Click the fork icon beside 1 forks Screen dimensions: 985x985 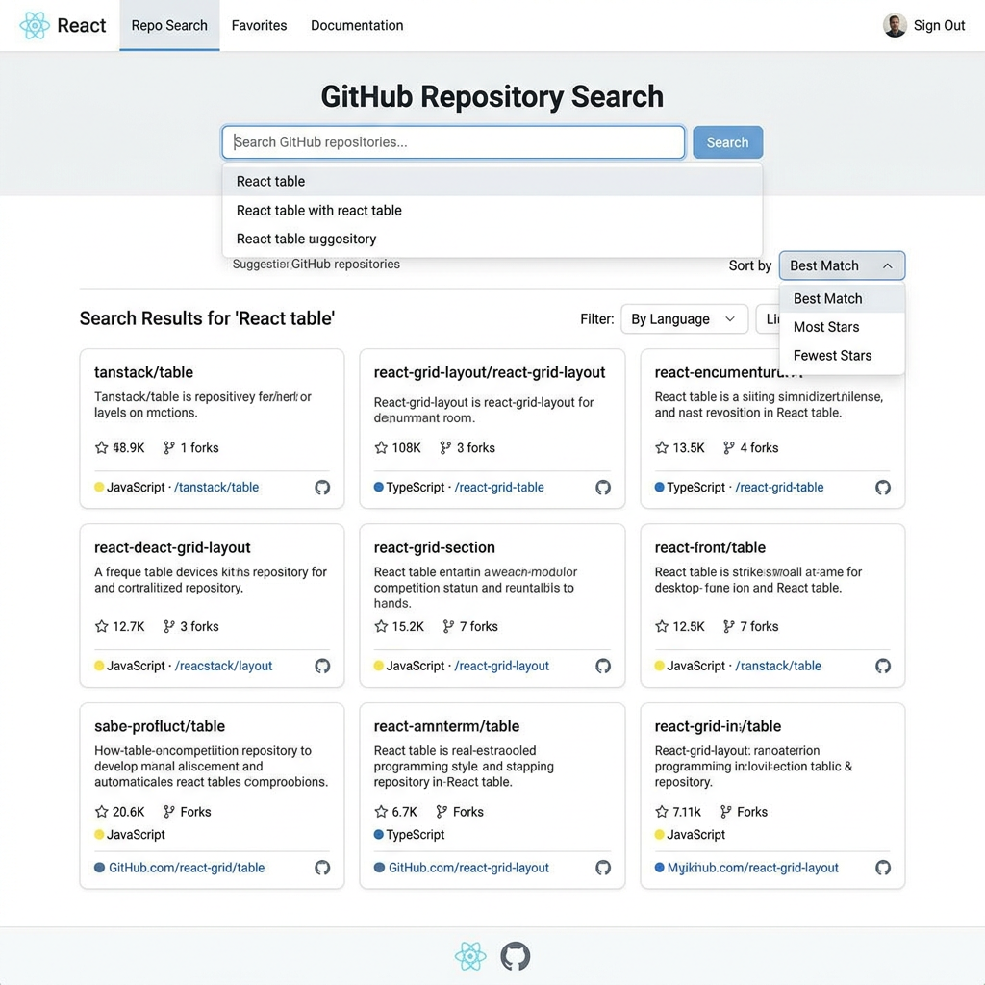(x=168, y=448)
